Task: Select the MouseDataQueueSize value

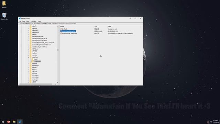Action: click(68, 31)
